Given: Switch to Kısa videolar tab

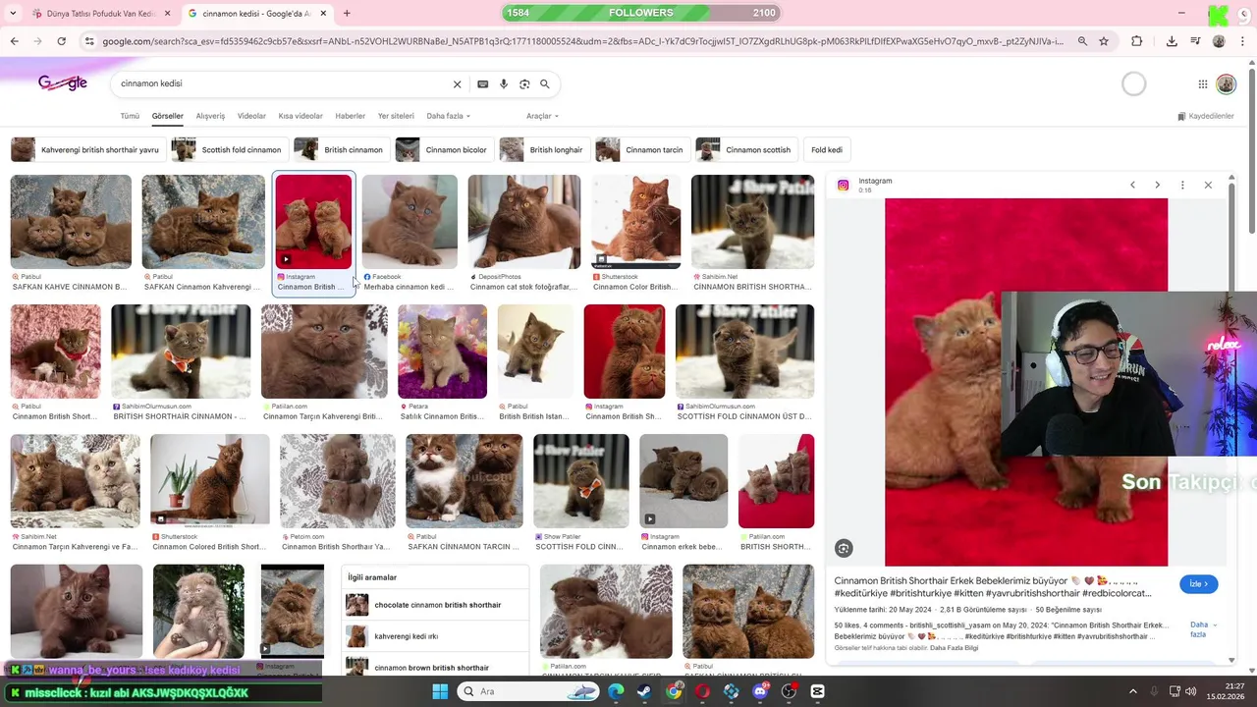Looking at the screenshot, I should pyautogui.click(x=301, y=116).
